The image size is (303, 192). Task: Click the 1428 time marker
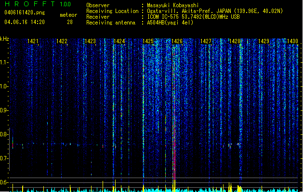pyautogui.click(x=235, y=41)
